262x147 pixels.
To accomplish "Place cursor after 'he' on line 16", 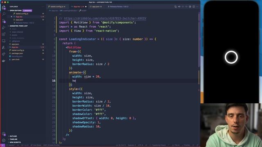I will [x=76, y=81].
